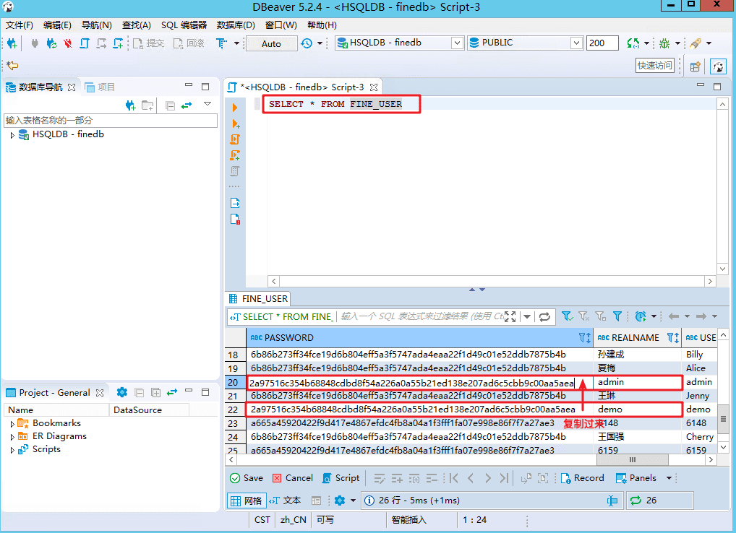Click the apply filter funnel icon
Screen dimensions: 736x533
[567, 317]
